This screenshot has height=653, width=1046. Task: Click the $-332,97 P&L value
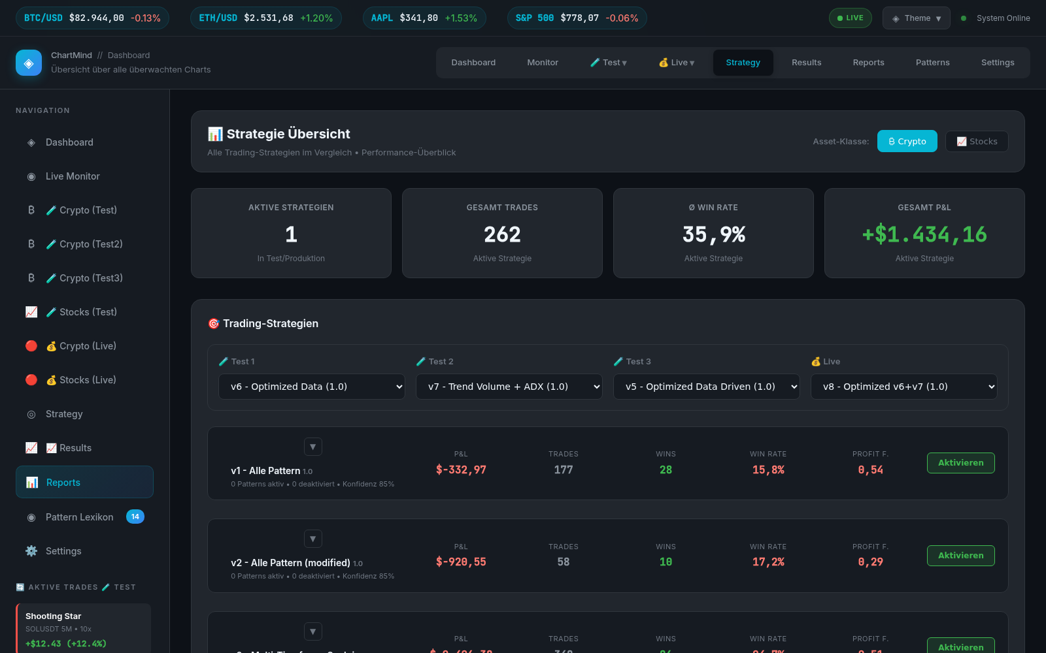pos(461,470)
